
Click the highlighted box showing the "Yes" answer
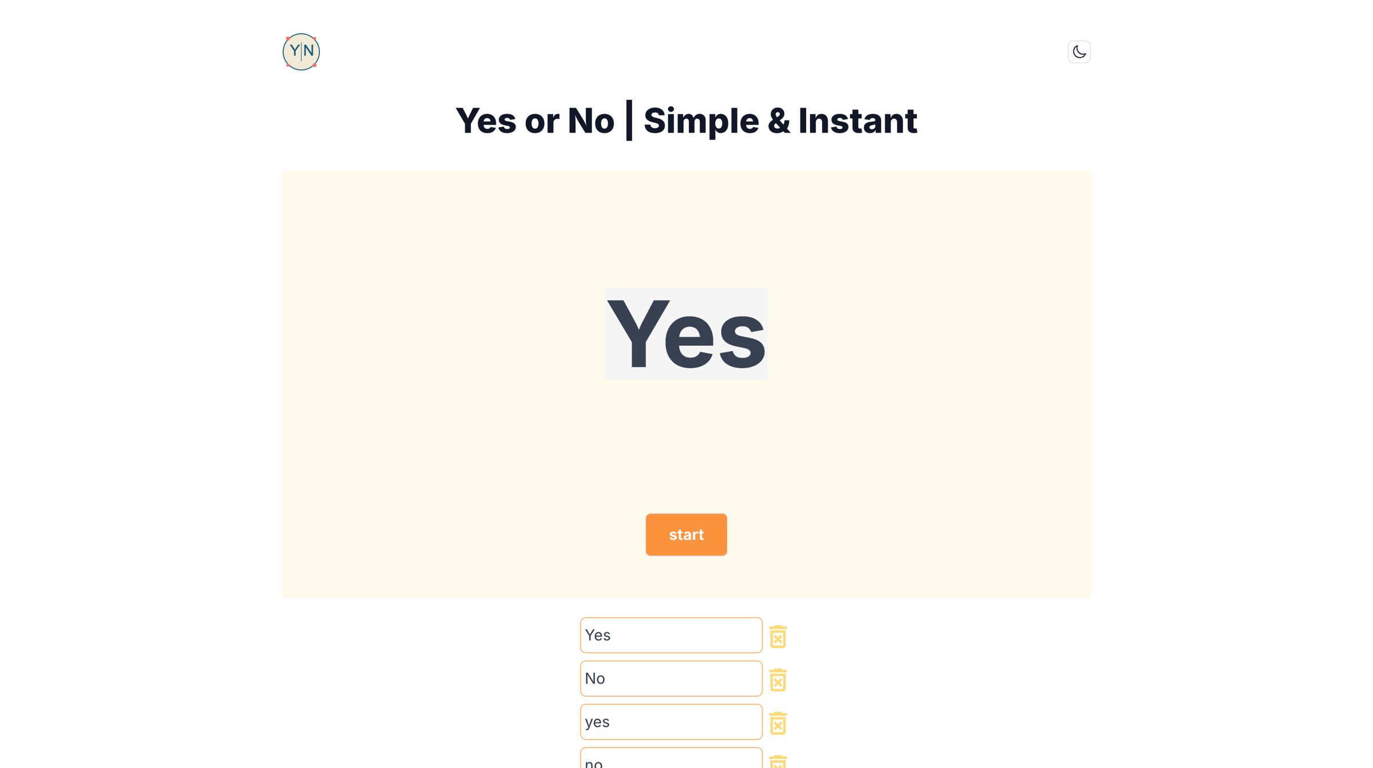686,333
